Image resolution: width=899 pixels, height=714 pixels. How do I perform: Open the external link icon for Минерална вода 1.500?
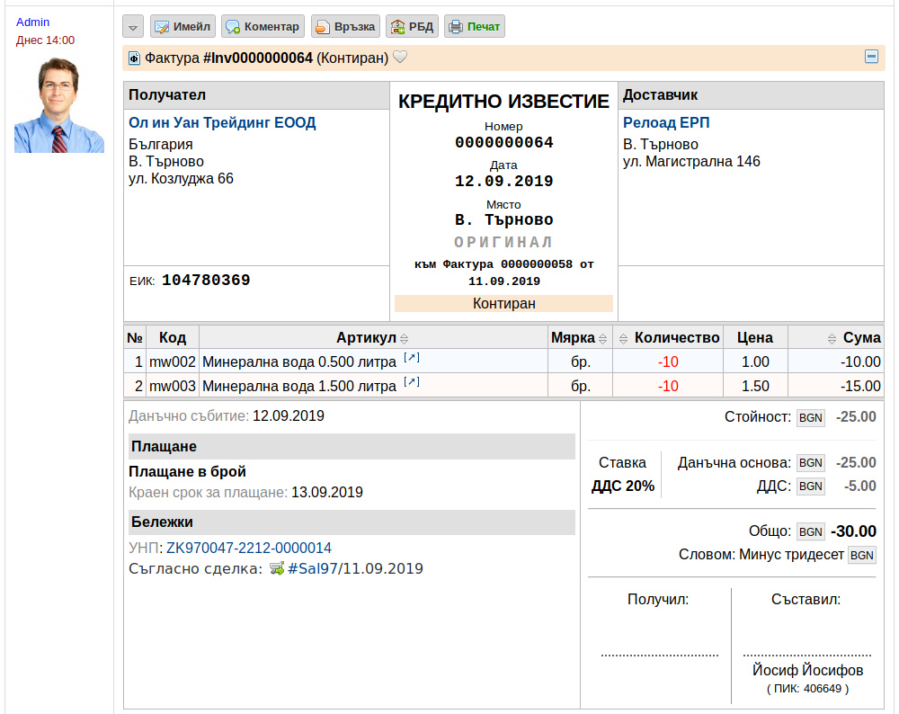click(x=412, y=382)
